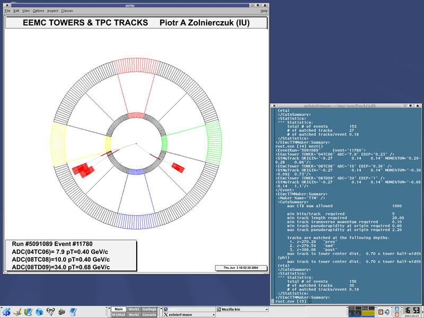Click the speaker volume icon in tray
Screen dimensions: 424x318
pos(387,312)
